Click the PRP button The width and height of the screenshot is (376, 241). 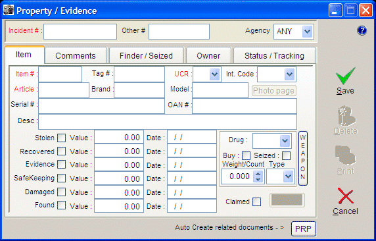(x=303, y=228)
